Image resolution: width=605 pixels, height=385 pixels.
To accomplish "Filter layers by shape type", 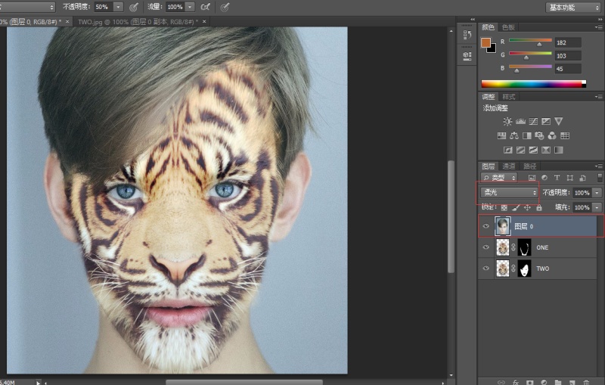I will (570, 178).
